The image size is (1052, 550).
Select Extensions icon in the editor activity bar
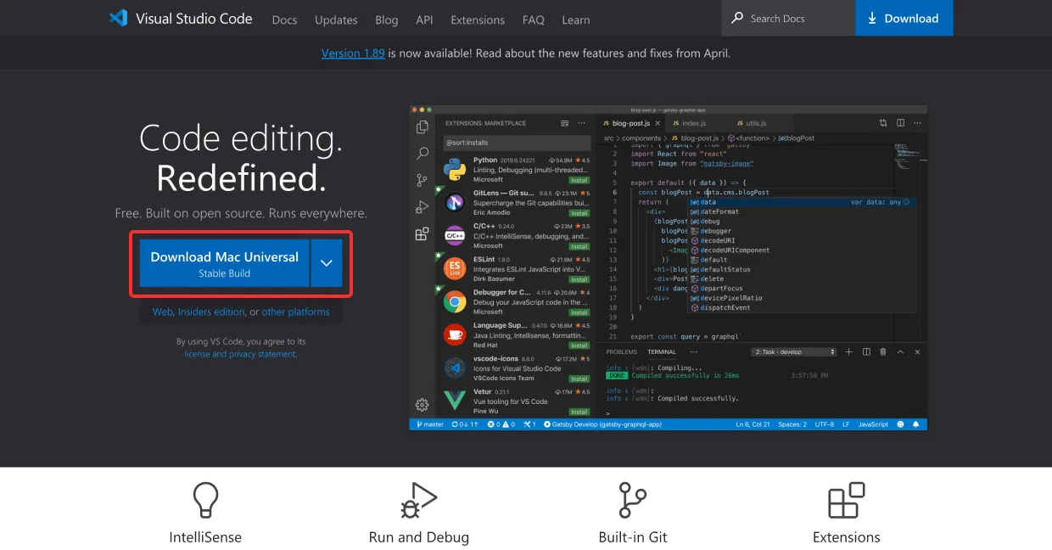tap(422, 234)
